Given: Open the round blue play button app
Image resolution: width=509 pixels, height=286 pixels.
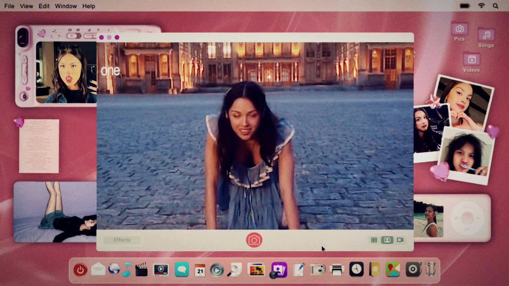Looking at the screenshot, I should pyautogui.click(x=217, y=270).
